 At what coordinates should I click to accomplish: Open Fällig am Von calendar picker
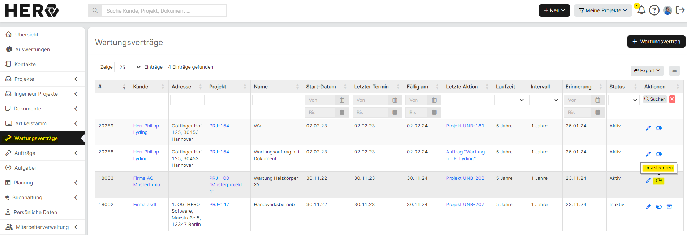(x=434, y=100)
